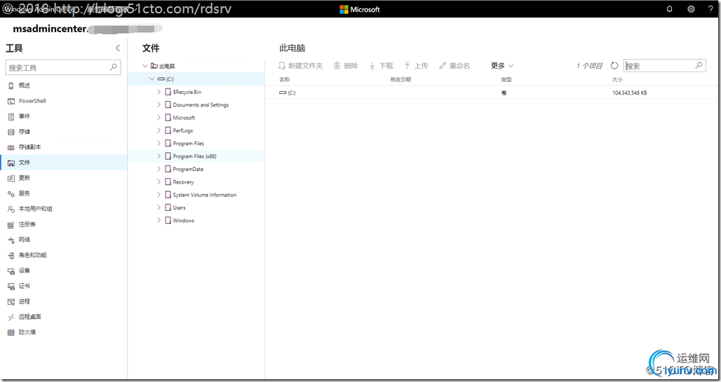
Task: Select 此电脑 label in folder tree
Action: point(167,66)
